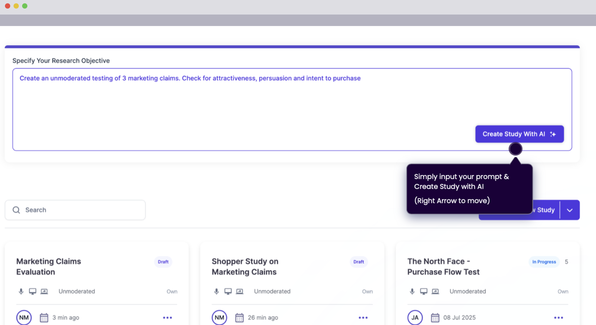This screenshot has width=596, height=325.
Task: Click the desktop monitor icon on Shopper Study card
Action: tap(228, 291)
